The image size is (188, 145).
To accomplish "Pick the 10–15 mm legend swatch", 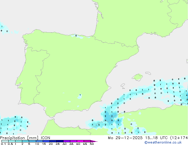I will pos(39,141).
